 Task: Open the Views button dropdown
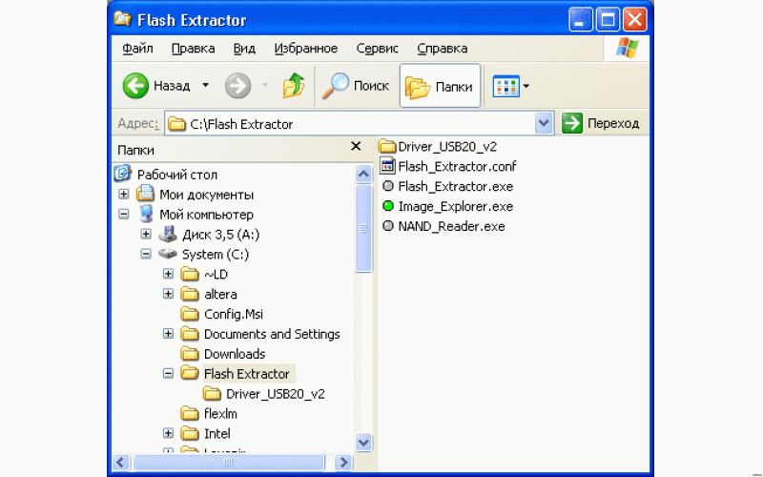coord(526,86)
